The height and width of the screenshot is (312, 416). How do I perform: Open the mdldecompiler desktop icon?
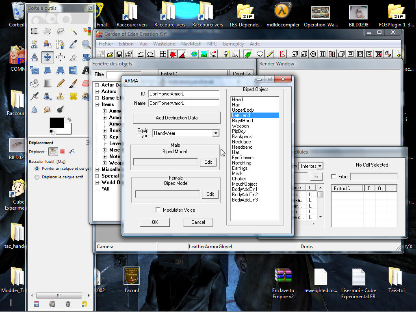pyautogui.click(x=283, y=15)
